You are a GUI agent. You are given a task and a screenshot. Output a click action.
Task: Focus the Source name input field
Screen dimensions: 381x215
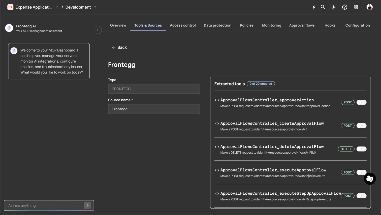154,109
